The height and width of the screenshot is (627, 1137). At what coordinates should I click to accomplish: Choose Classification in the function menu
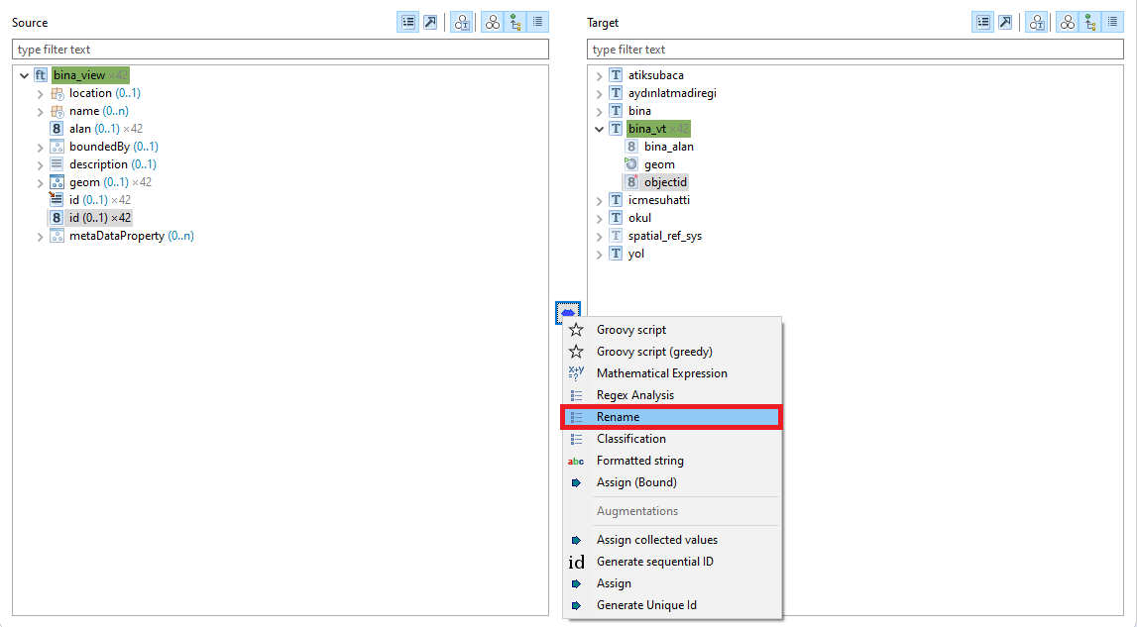pyautogui.click(x=671, y=439)
